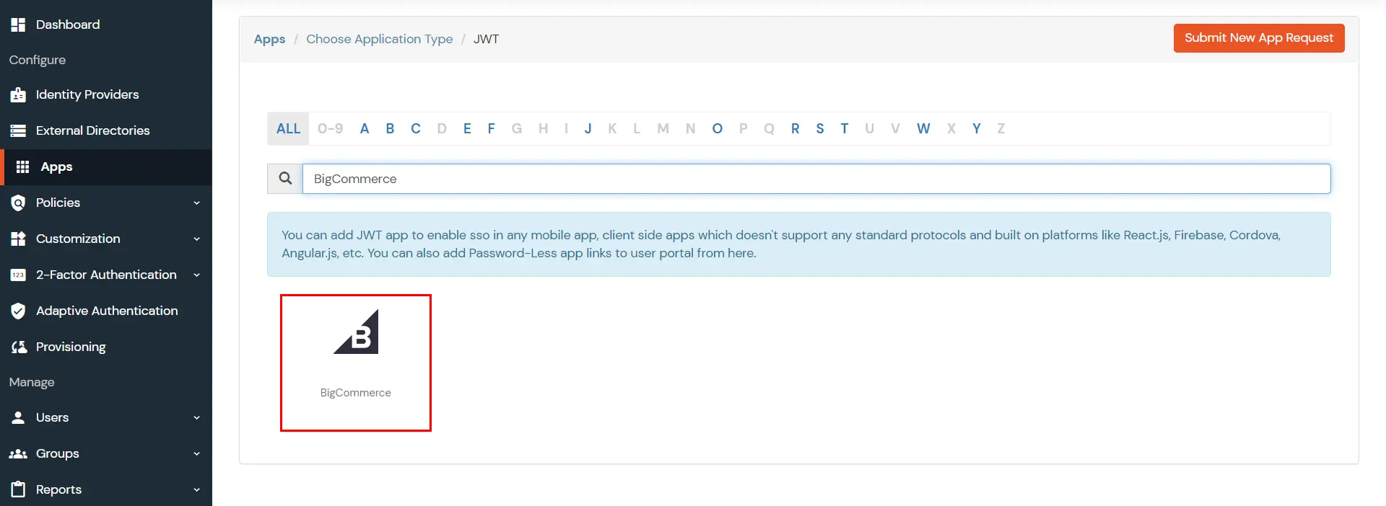Expand the 2-Factor Authentication chevron
Image resolution: width=1386 pixels, height=506 pixels.
[x=196, y=275]
